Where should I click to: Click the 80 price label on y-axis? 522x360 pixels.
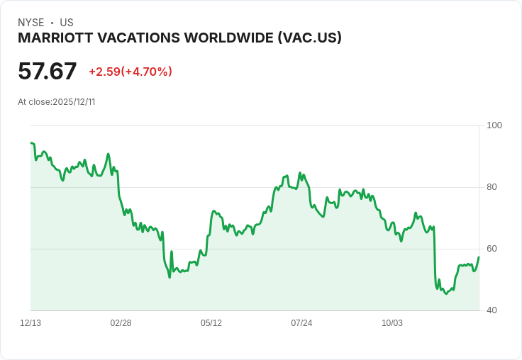click(492, 187)
